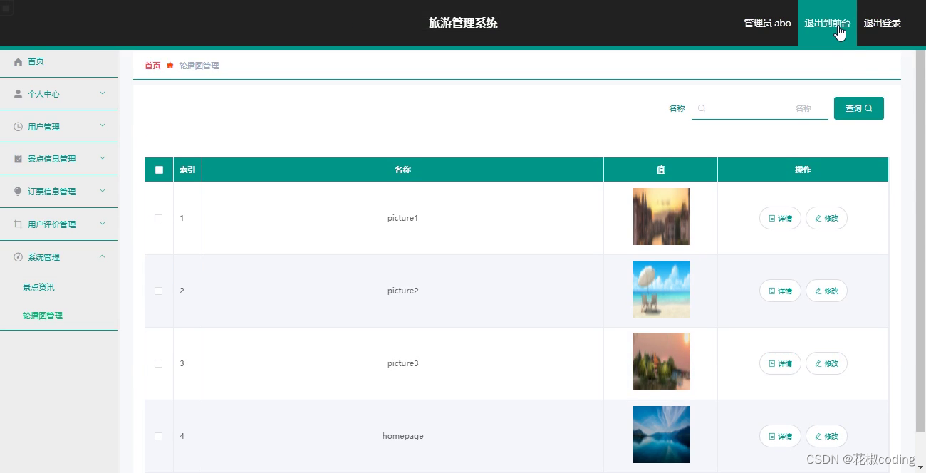Collapse the 系统管理 chevron
Viewport: 926px width, 473px height.
tap(103, 256)
